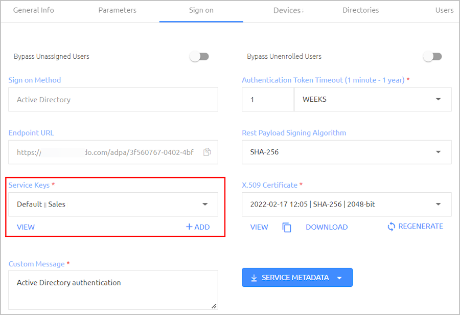
Task: Click the Sign on Method label
Action: point(35,80)
